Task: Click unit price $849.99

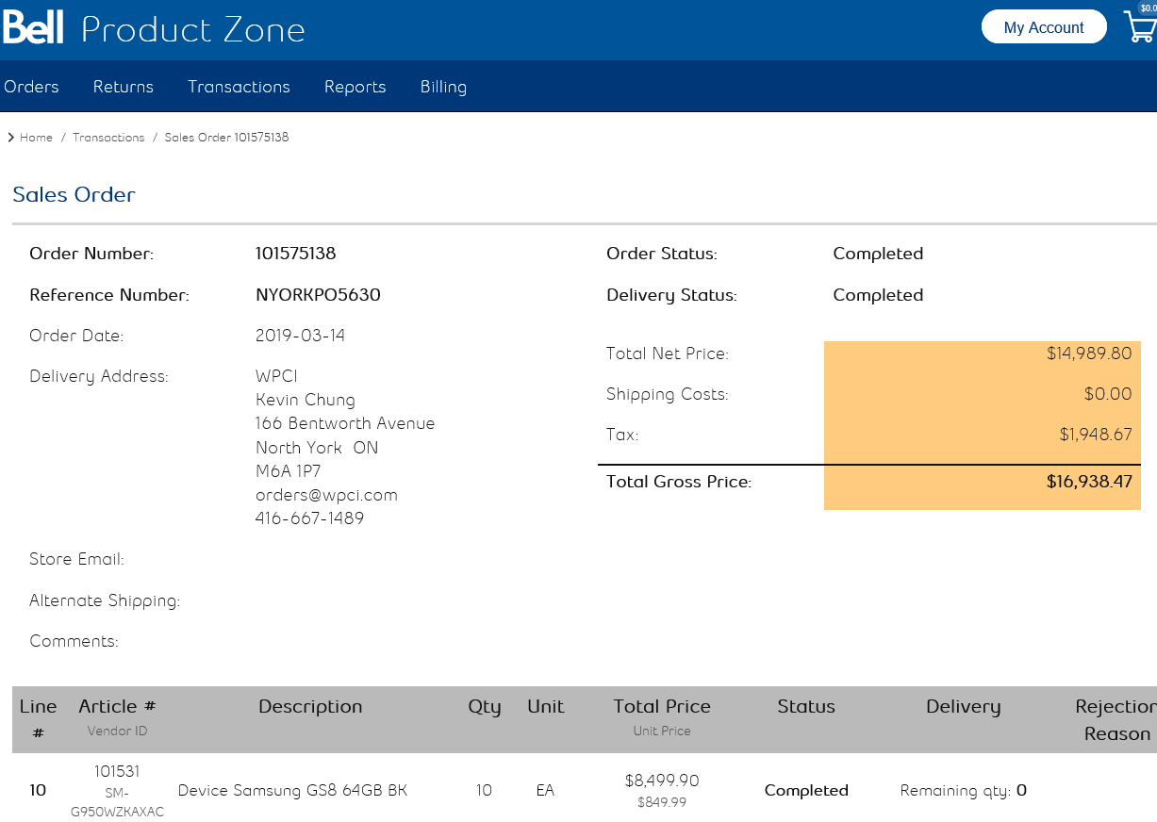Action: click(x=662, y=803)
